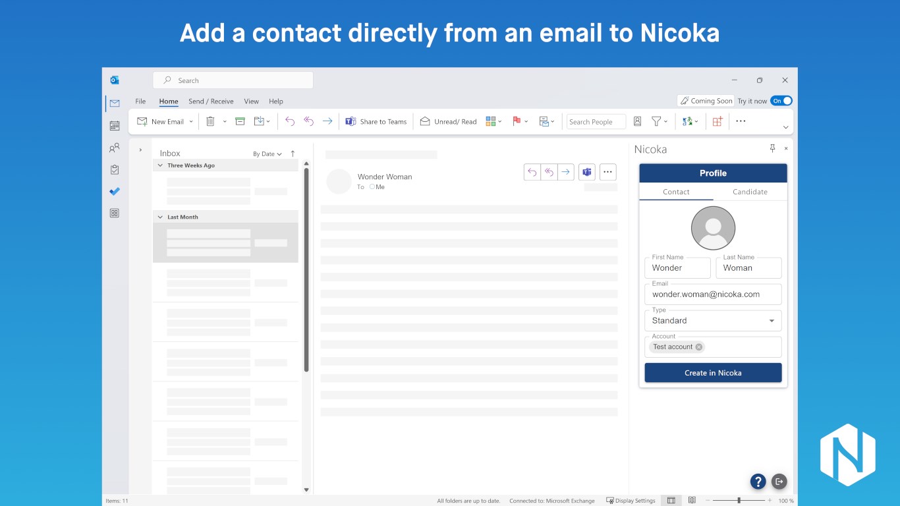
Task: Open the New Email dropdown arrow
Action: (x=191, y=121)
